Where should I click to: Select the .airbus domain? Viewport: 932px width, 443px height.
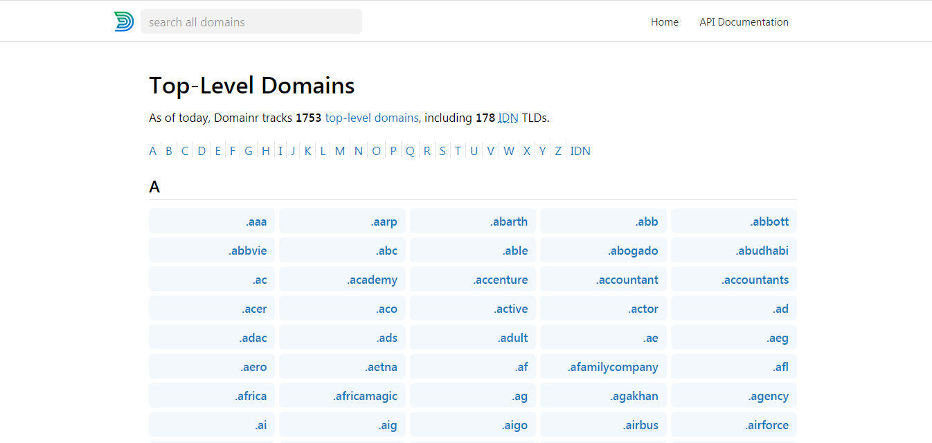coord(602,424)
